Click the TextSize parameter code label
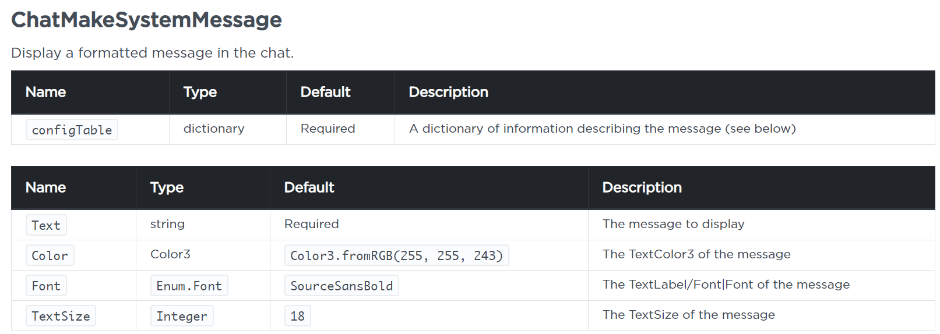The image size is (940, 334). (61, 316)
